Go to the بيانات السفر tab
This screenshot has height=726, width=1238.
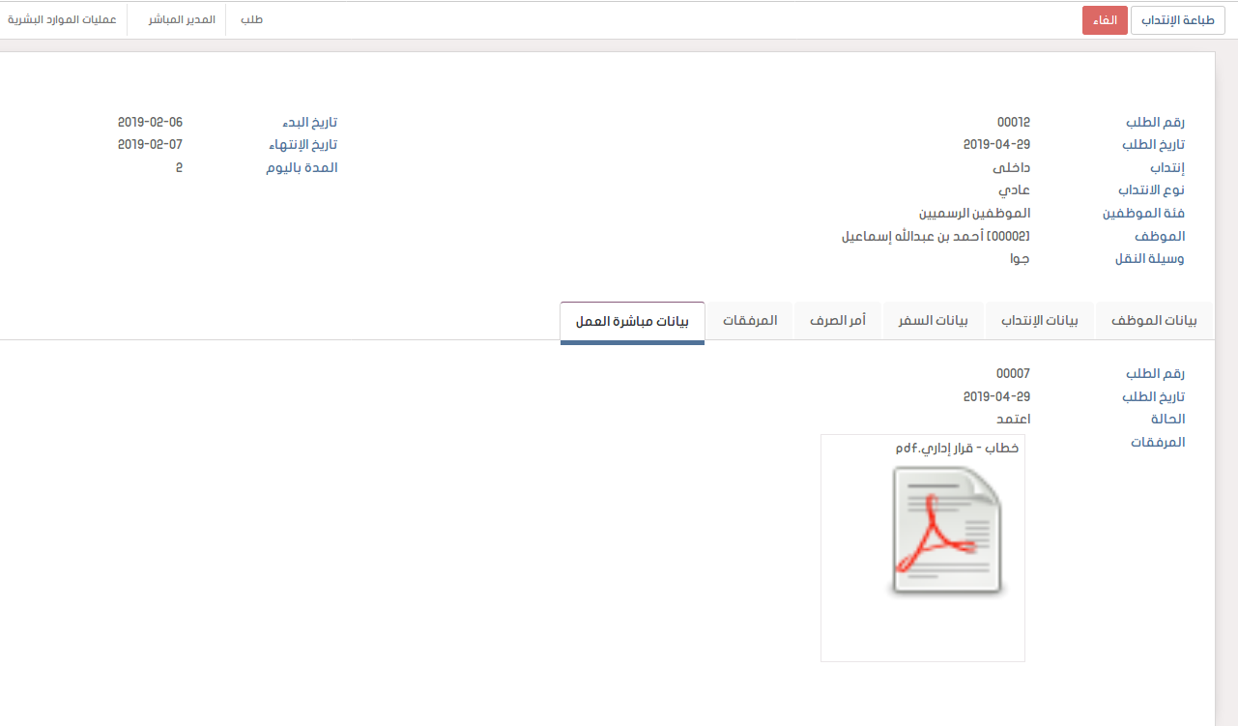[x=933, y=321]
